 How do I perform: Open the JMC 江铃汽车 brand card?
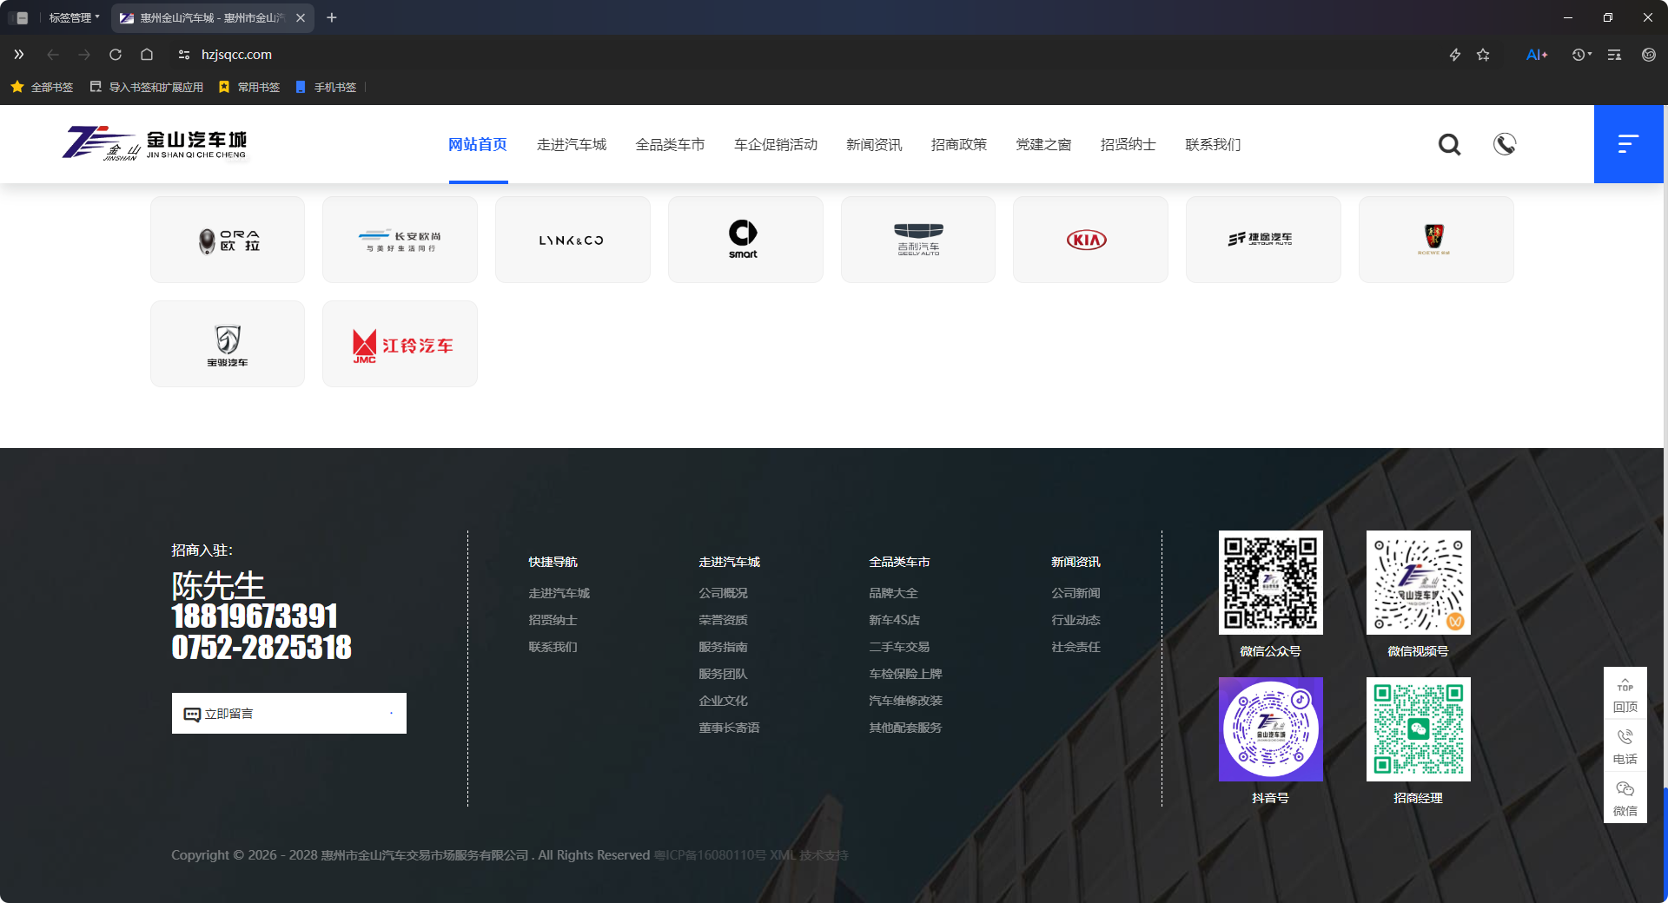click(400, 344)
